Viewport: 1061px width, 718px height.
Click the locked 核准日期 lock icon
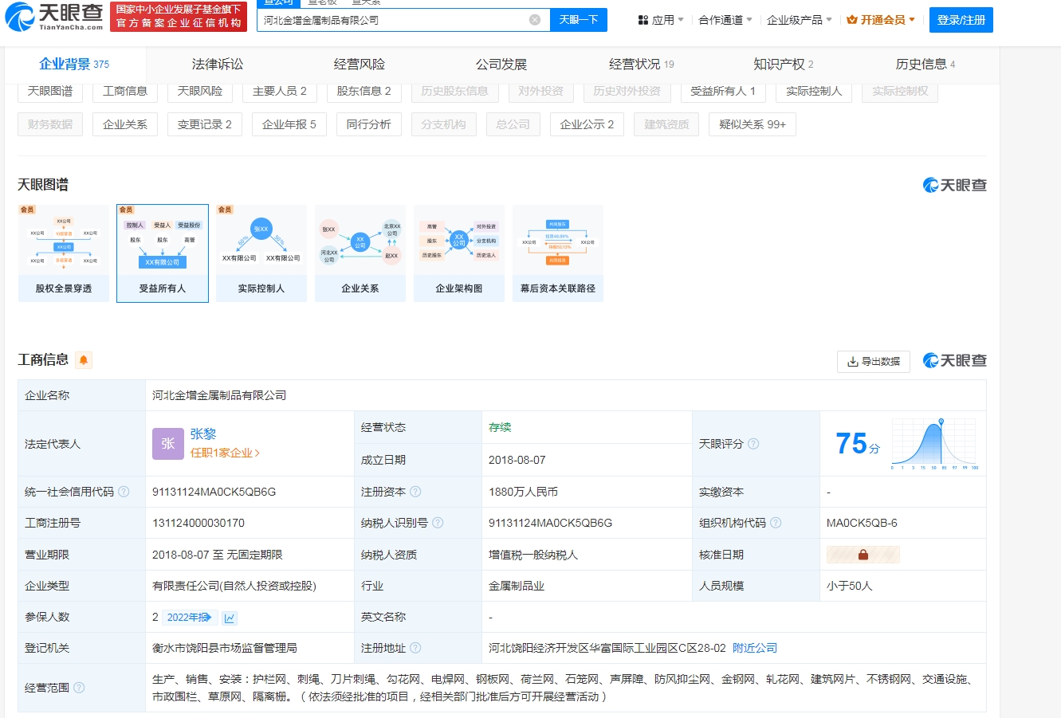pyautogui.click(x=863, y=555)
